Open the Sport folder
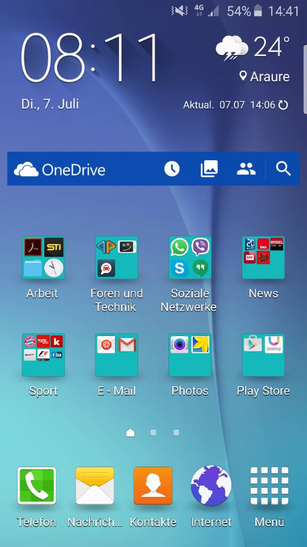Image resolution: width=307 pixels, height=547 pixels. point(43,355)
